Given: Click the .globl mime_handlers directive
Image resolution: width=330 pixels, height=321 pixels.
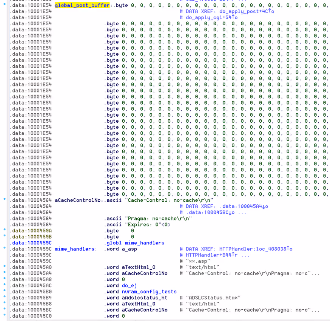Looking at the screenshot, I should (134, 243).
